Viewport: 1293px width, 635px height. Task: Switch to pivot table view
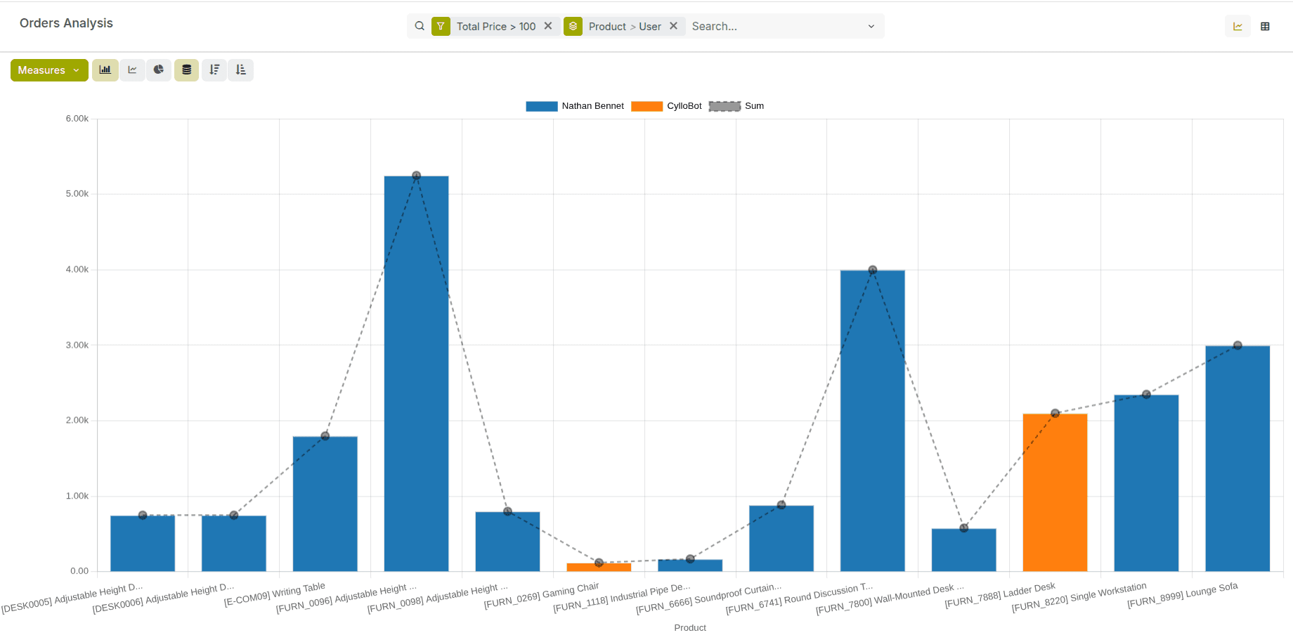pyautogui.click(x=1265, y=27)
